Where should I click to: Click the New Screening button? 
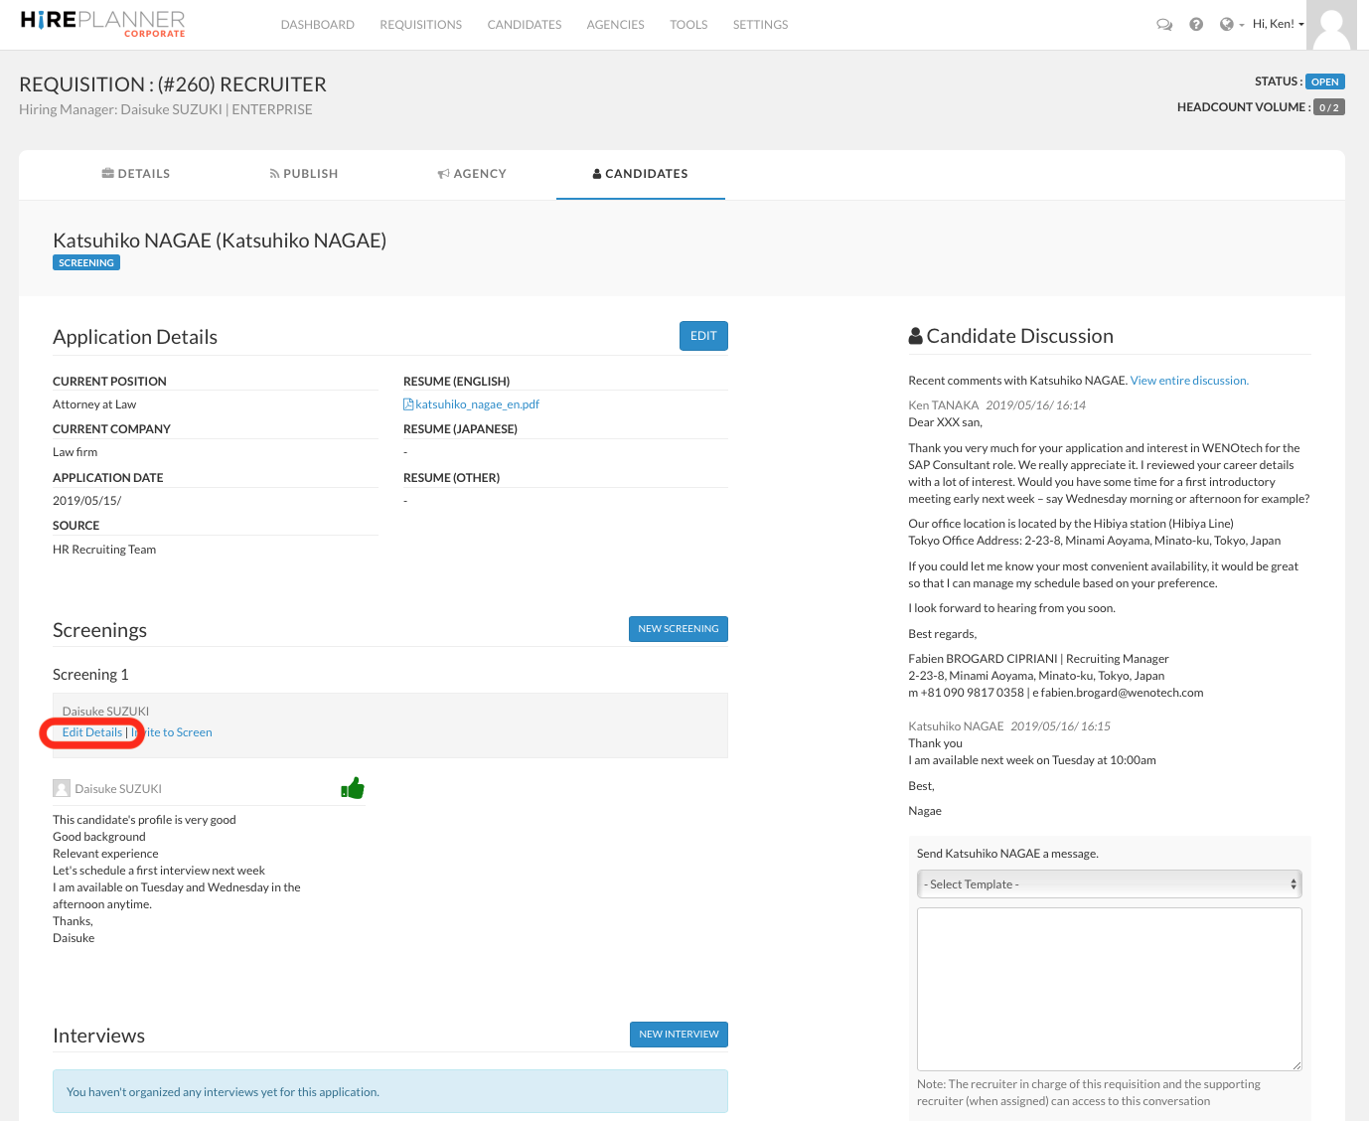679,629
